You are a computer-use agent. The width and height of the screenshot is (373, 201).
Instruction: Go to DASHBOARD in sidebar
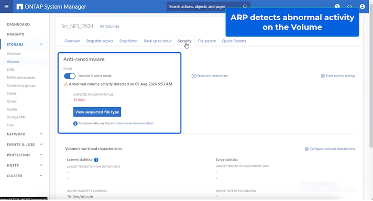[x=18, y=24]
